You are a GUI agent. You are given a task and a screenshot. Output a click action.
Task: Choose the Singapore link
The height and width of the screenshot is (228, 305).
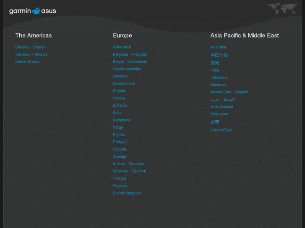(219, 114)
